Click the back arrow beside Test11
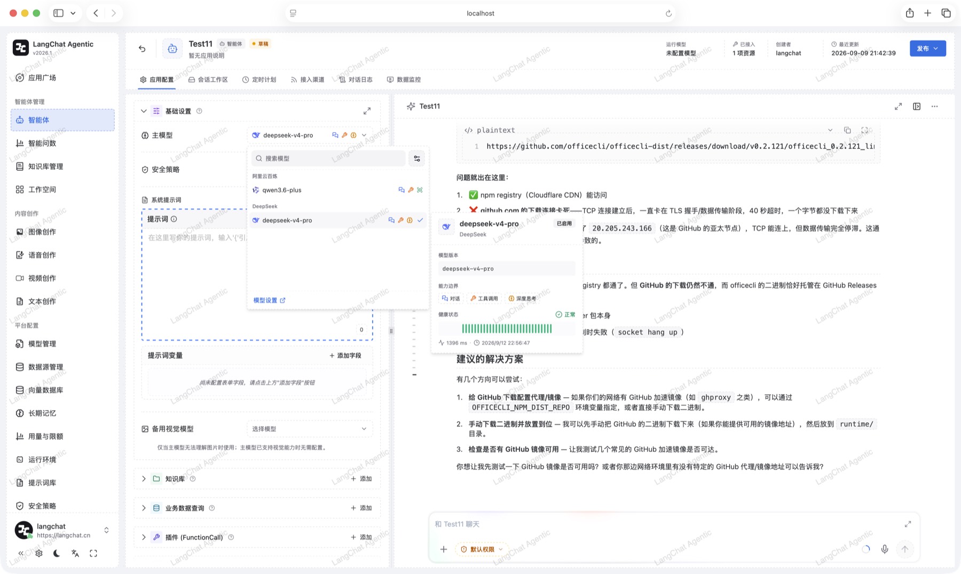Screen dimensions: 961x574 (x=142, y=49)
